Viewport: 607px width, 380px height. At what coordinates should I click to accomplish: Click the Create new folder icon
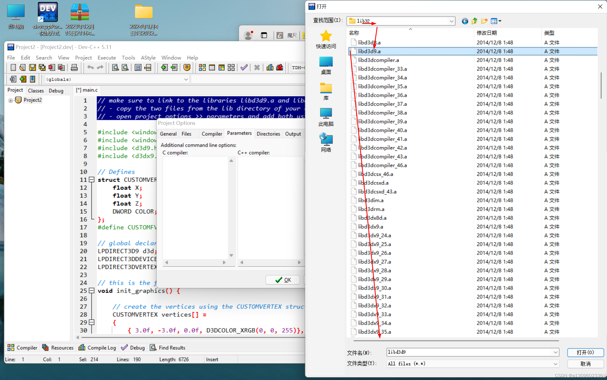(x=484, y=21)
